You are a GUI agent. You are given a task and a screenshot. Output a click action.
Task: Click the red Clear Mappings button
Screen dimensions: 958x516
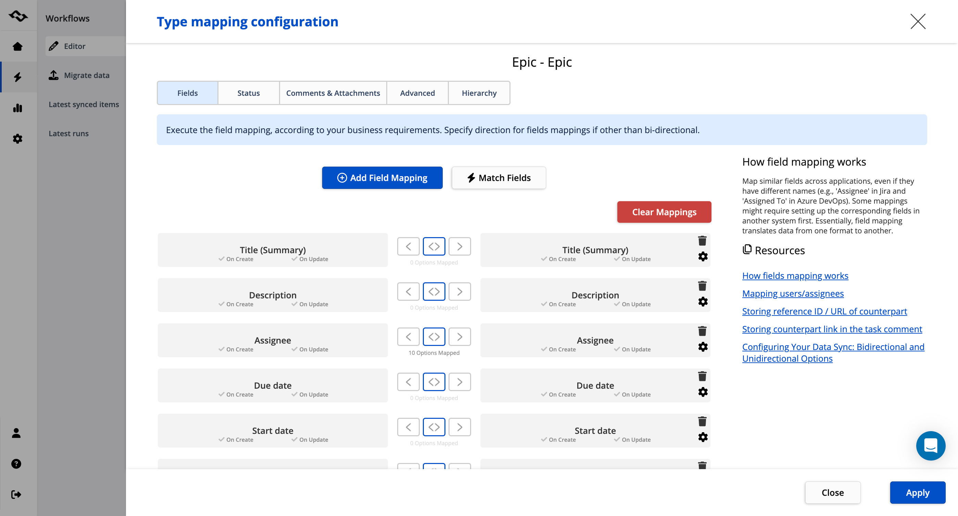[x=664, y=212]
